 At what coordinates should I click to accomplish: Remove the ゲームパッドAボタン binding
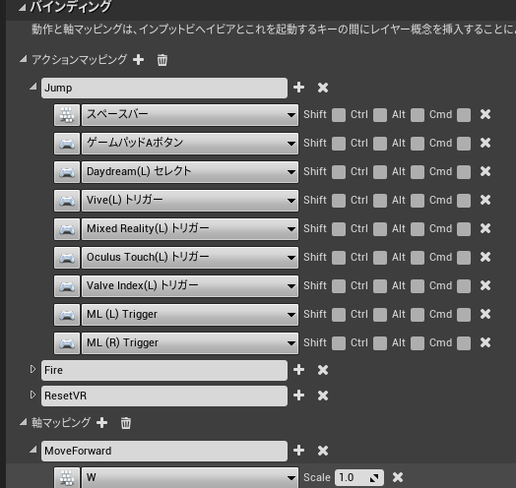[x=485, y=143]
